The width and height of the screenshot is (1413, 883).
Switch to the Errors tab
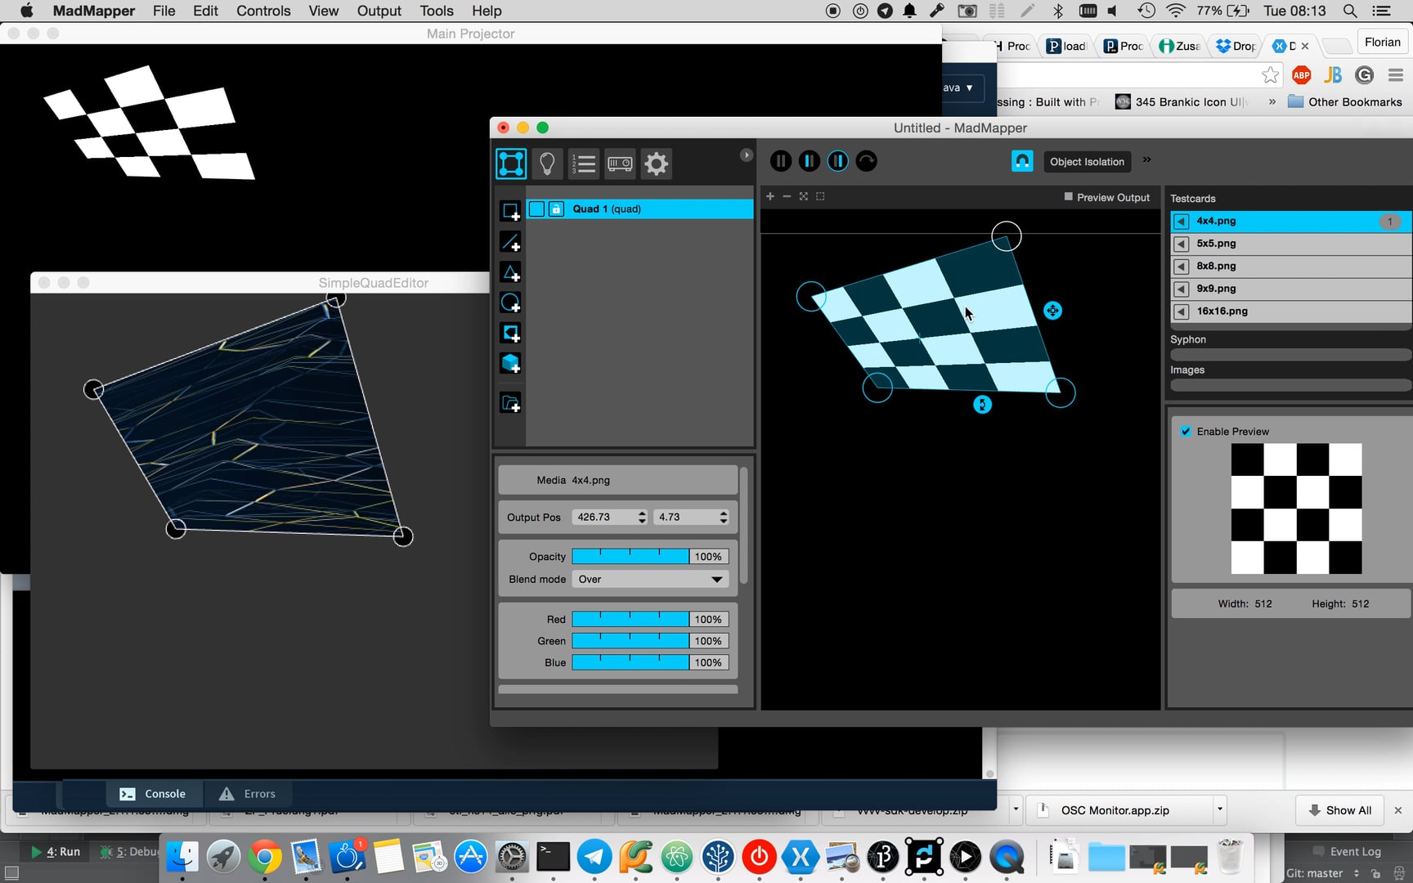click(x=258, y=793)
